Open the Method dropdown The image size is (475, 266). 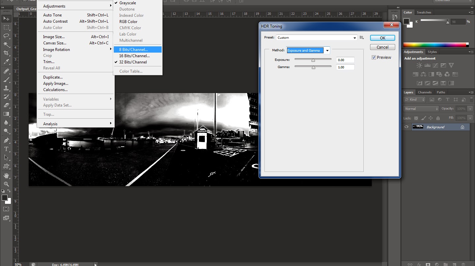point(308,50)
